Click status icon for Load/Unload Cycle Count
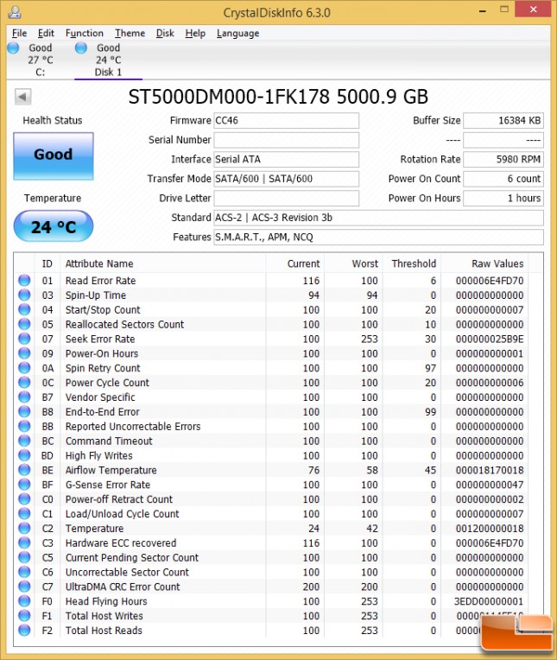The image size is (557, 660). (24, 513)
